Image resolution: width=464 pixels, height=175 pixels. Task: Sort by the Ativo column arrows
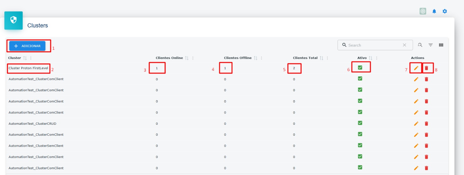(370, 58)
